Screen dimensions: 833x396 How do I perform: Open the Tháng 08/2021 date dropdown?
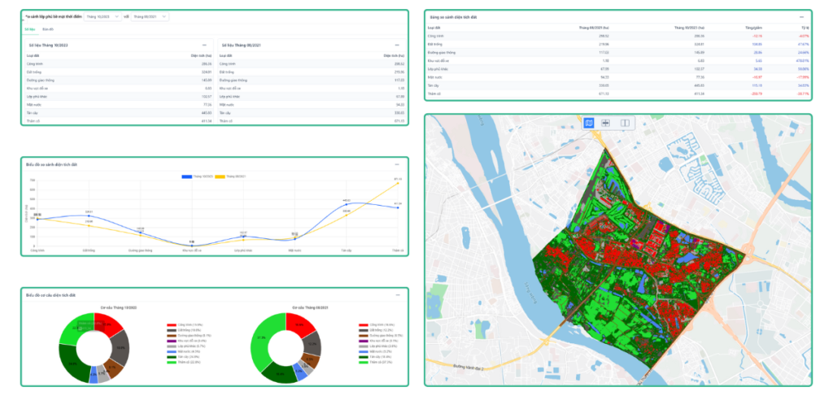(152, 16)
